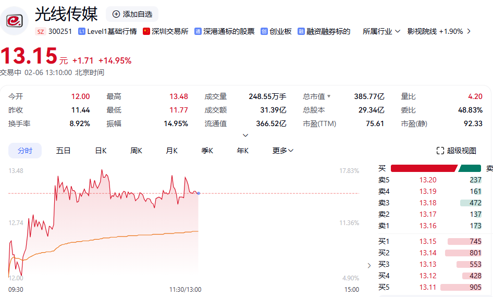Switch to the 日K chart tab

point(101,151)
